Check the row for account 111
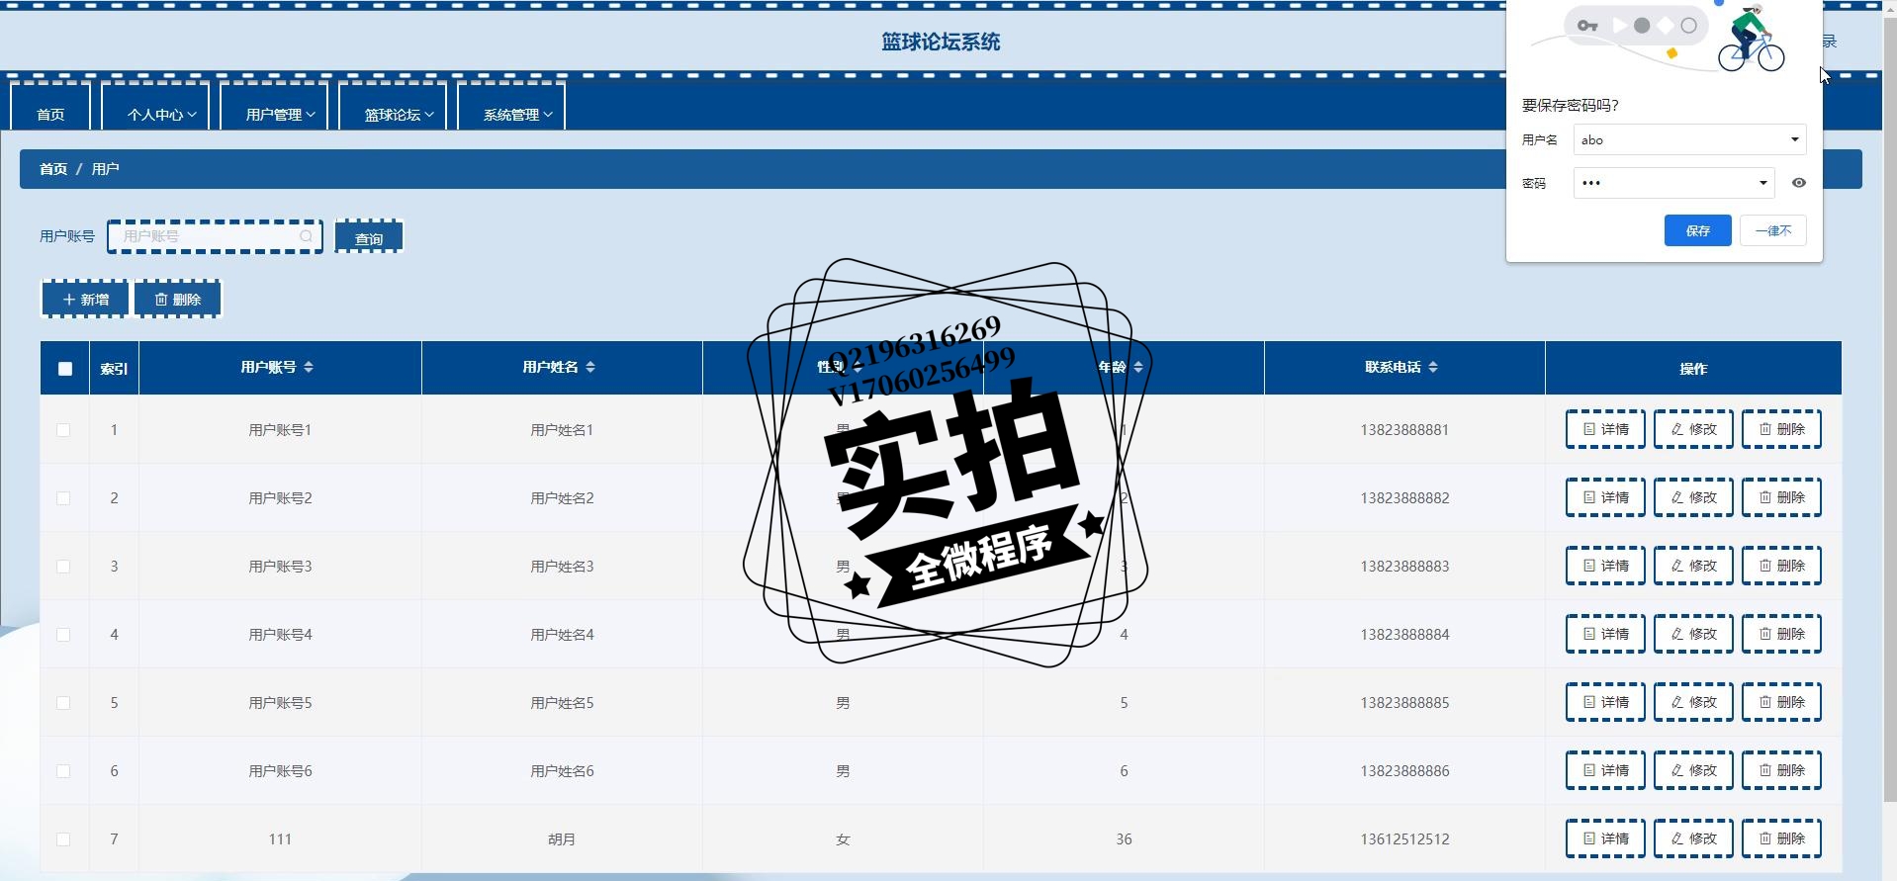The height and width of the screenshot is (881, 1897). (63, 839)
